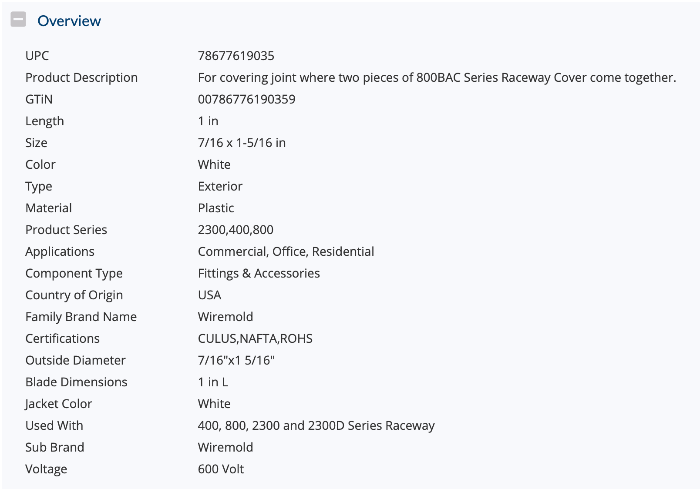Click the GTiN number 00786776190359
The height and width of the screenshot is (489, 700).
[246, 99]
